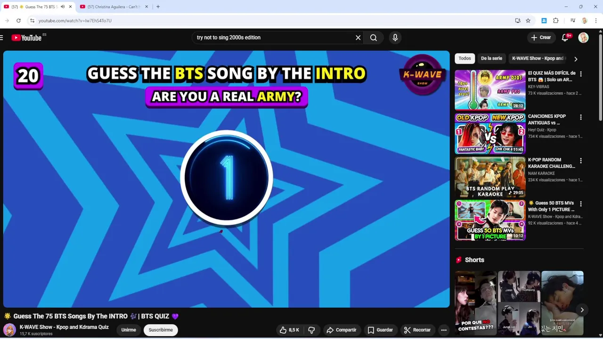Open the YouTube account avatar menu
603x339 pixels.
583,38
